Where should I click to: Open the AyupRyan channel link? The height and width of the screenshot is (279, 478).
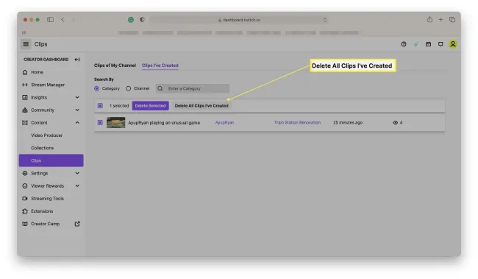[225, 122]
